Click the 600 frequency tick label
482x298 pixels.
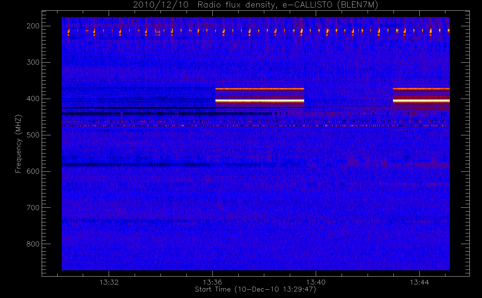[33, 171]
